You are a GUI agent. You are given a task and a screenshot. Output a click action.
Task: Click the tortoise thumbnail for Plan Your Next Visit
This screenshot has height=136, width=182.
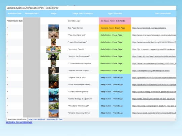(x=54, y=35)
